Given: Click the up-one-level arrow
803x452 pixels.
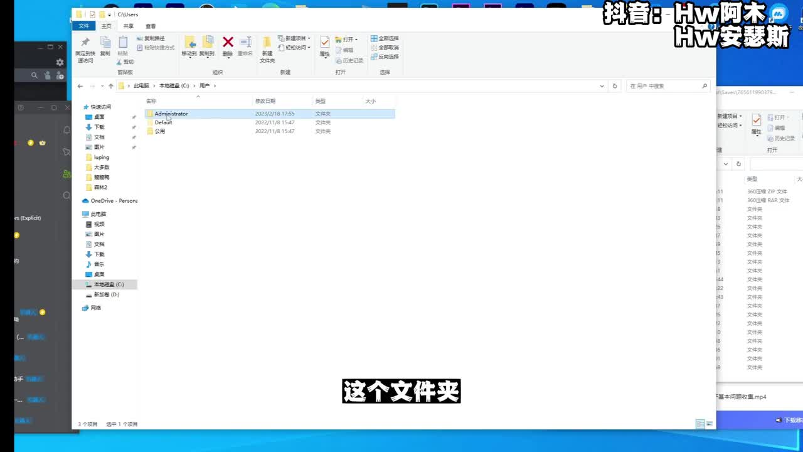Looking at the screenshot, I should 111,86.
